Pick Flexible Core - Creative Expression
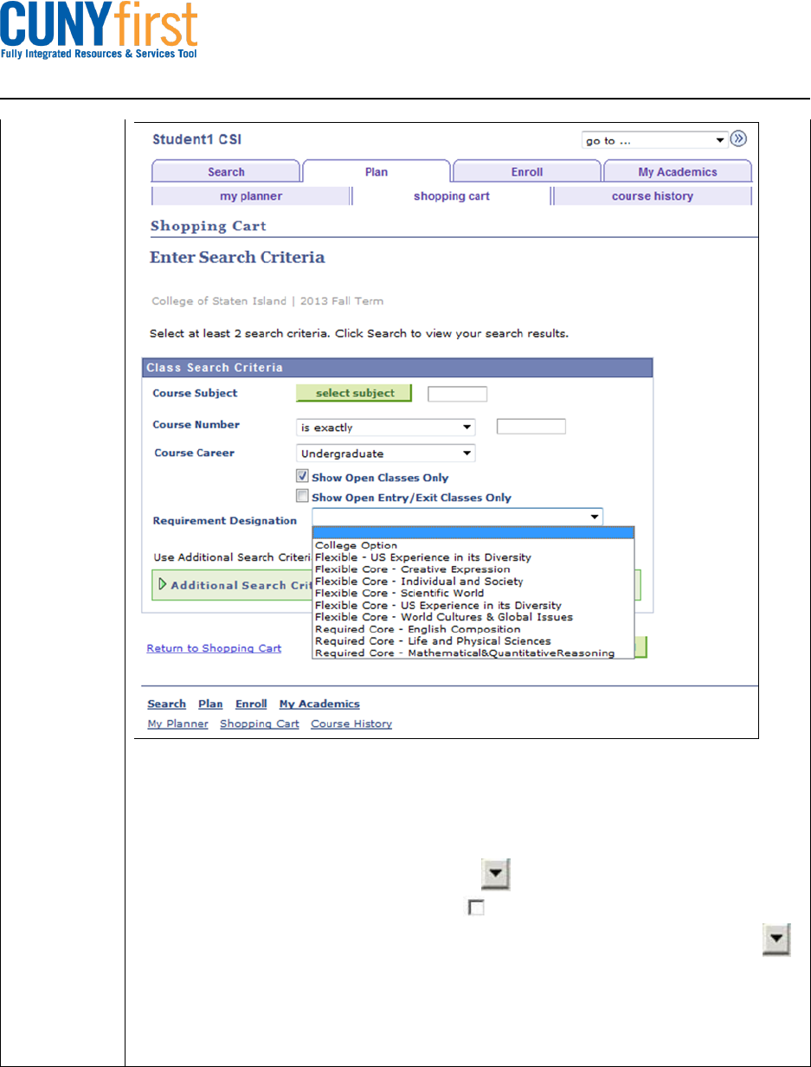Screen dimensions: 811x1067 pyautogui.click(x=473, y=569)
